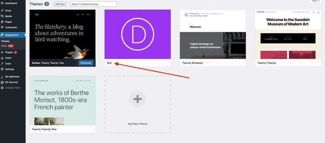
Task: Collapse the admin sidebar menu
Action: pos(13,88)
